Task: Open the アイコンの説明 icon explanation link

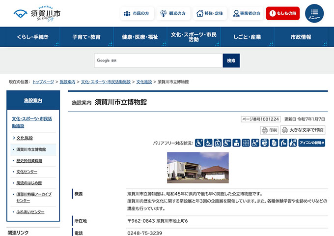Action: tap(311, 143)
